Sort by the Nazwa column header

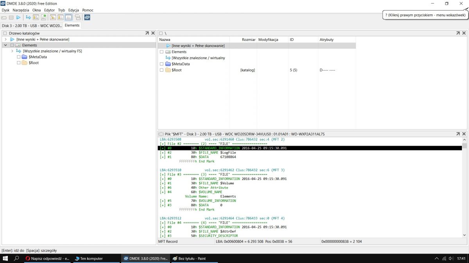[x=194, y=40]
